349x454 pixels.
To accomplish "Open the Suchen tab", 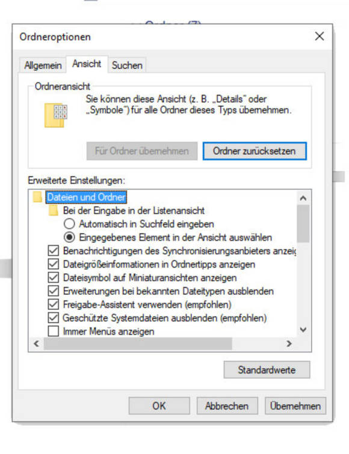I will (x=127, y=65).
